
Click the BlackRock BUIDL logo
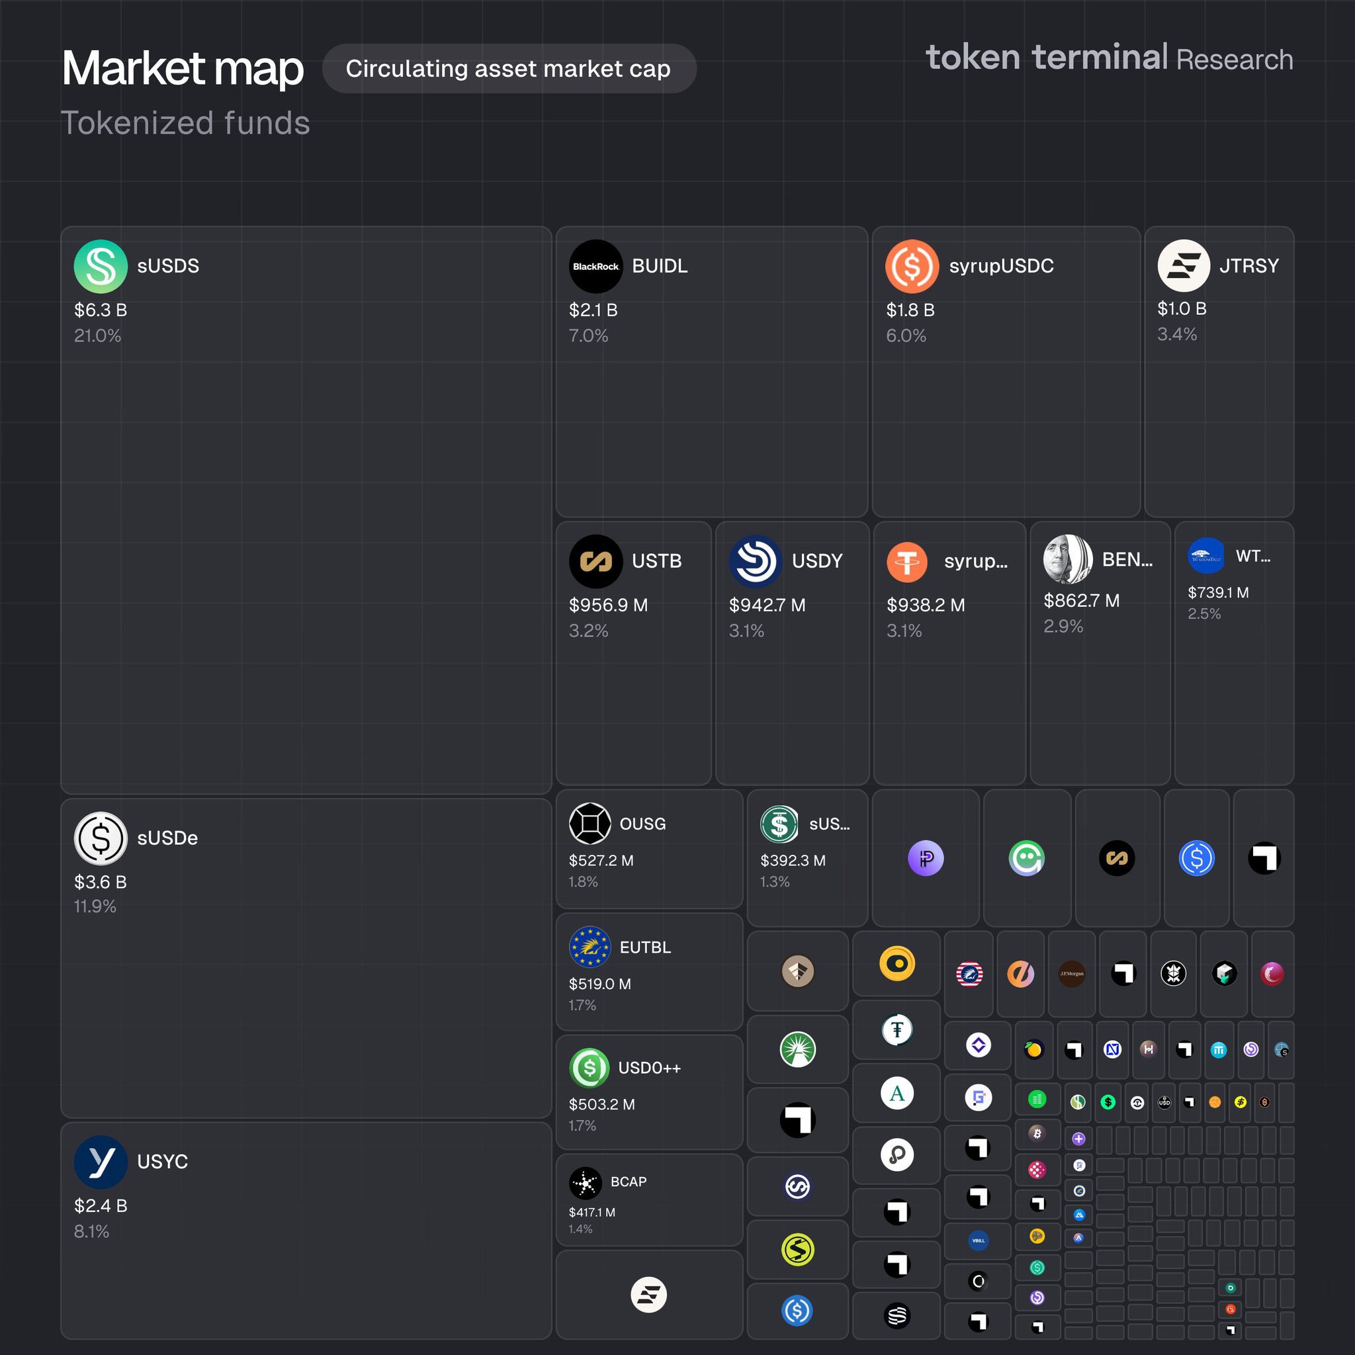(x=595, y=267)
